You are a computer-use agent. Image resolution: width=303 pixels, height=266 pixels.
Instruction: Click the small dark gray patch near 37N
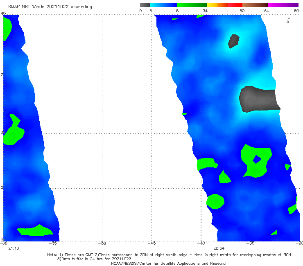(x=233, y=41)
